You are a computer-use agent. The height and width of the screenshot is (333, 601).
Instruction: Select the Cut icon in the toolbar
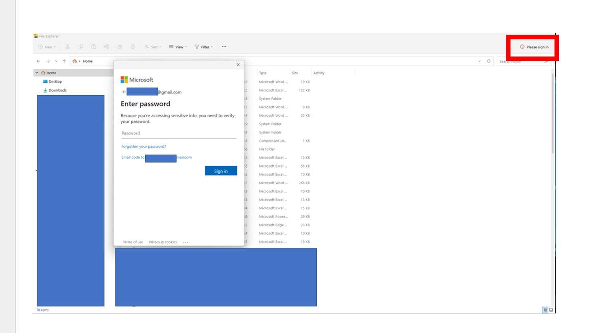[67, 47]
